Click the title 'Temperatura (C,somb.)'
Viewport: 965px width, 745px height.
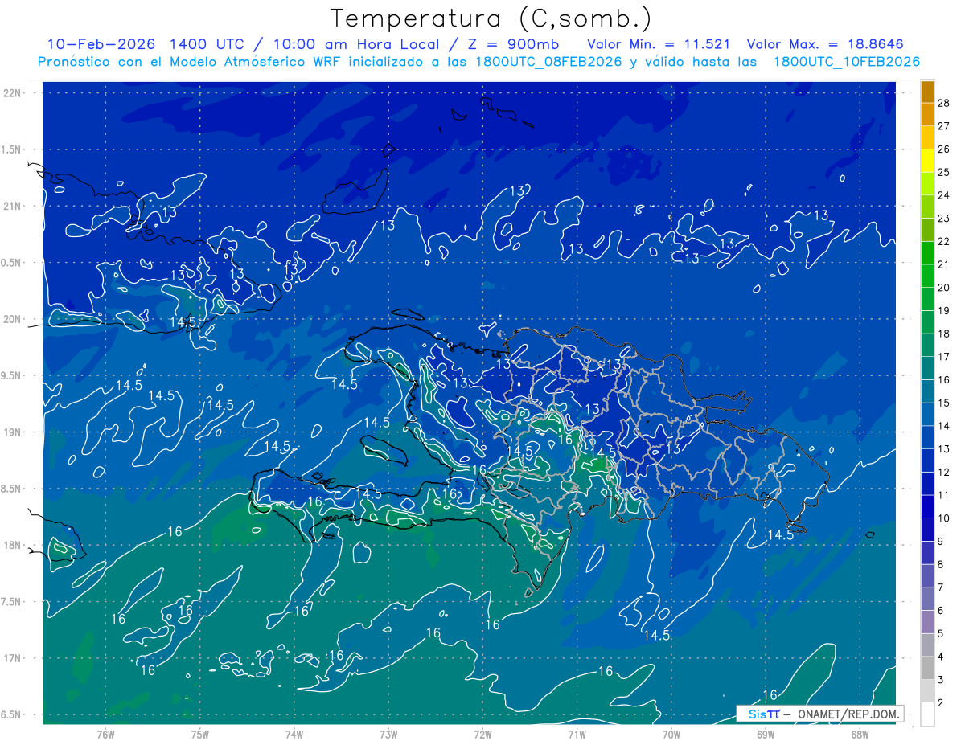coord(491,18)
